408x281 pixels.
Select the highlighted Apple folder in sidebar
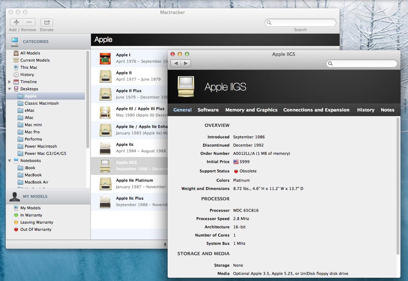click(45, 96)
